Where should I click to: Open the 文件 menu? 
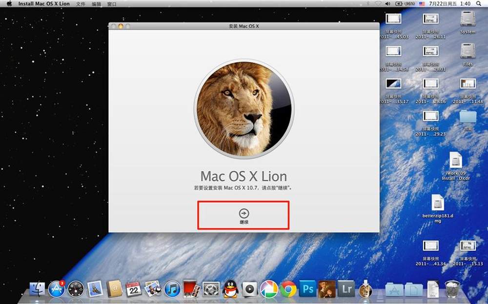(81, 4)
